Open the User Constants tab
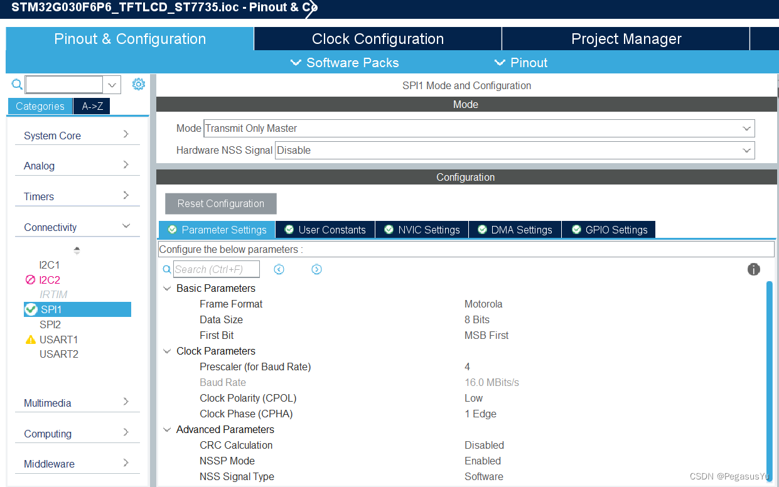 click(325, 230)
